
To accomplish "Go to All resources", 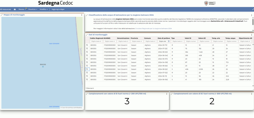I will 6,9.
